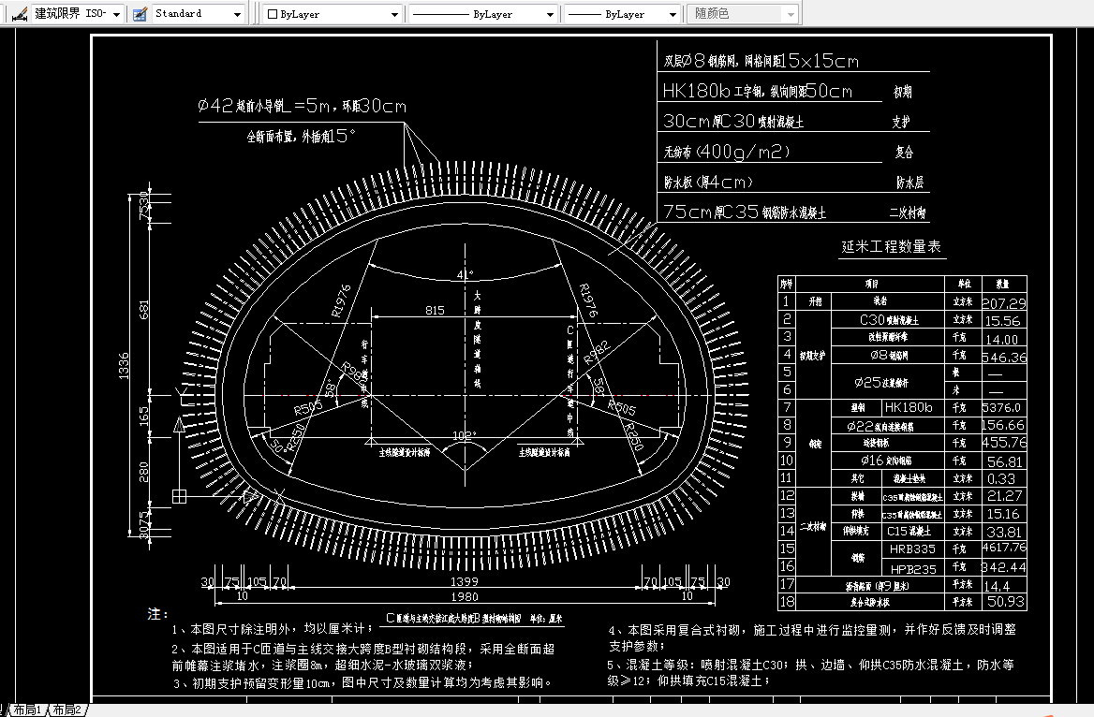Click the 165 vertical dimension text
Image resolution: width=1094 pixels, height=717 pixels.
pos(143,417)
